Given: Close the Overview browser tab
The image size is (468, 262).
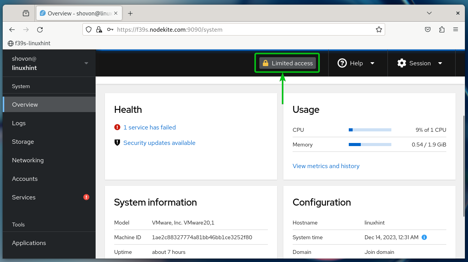Looking at the screenshot, I should pos(116,13).
